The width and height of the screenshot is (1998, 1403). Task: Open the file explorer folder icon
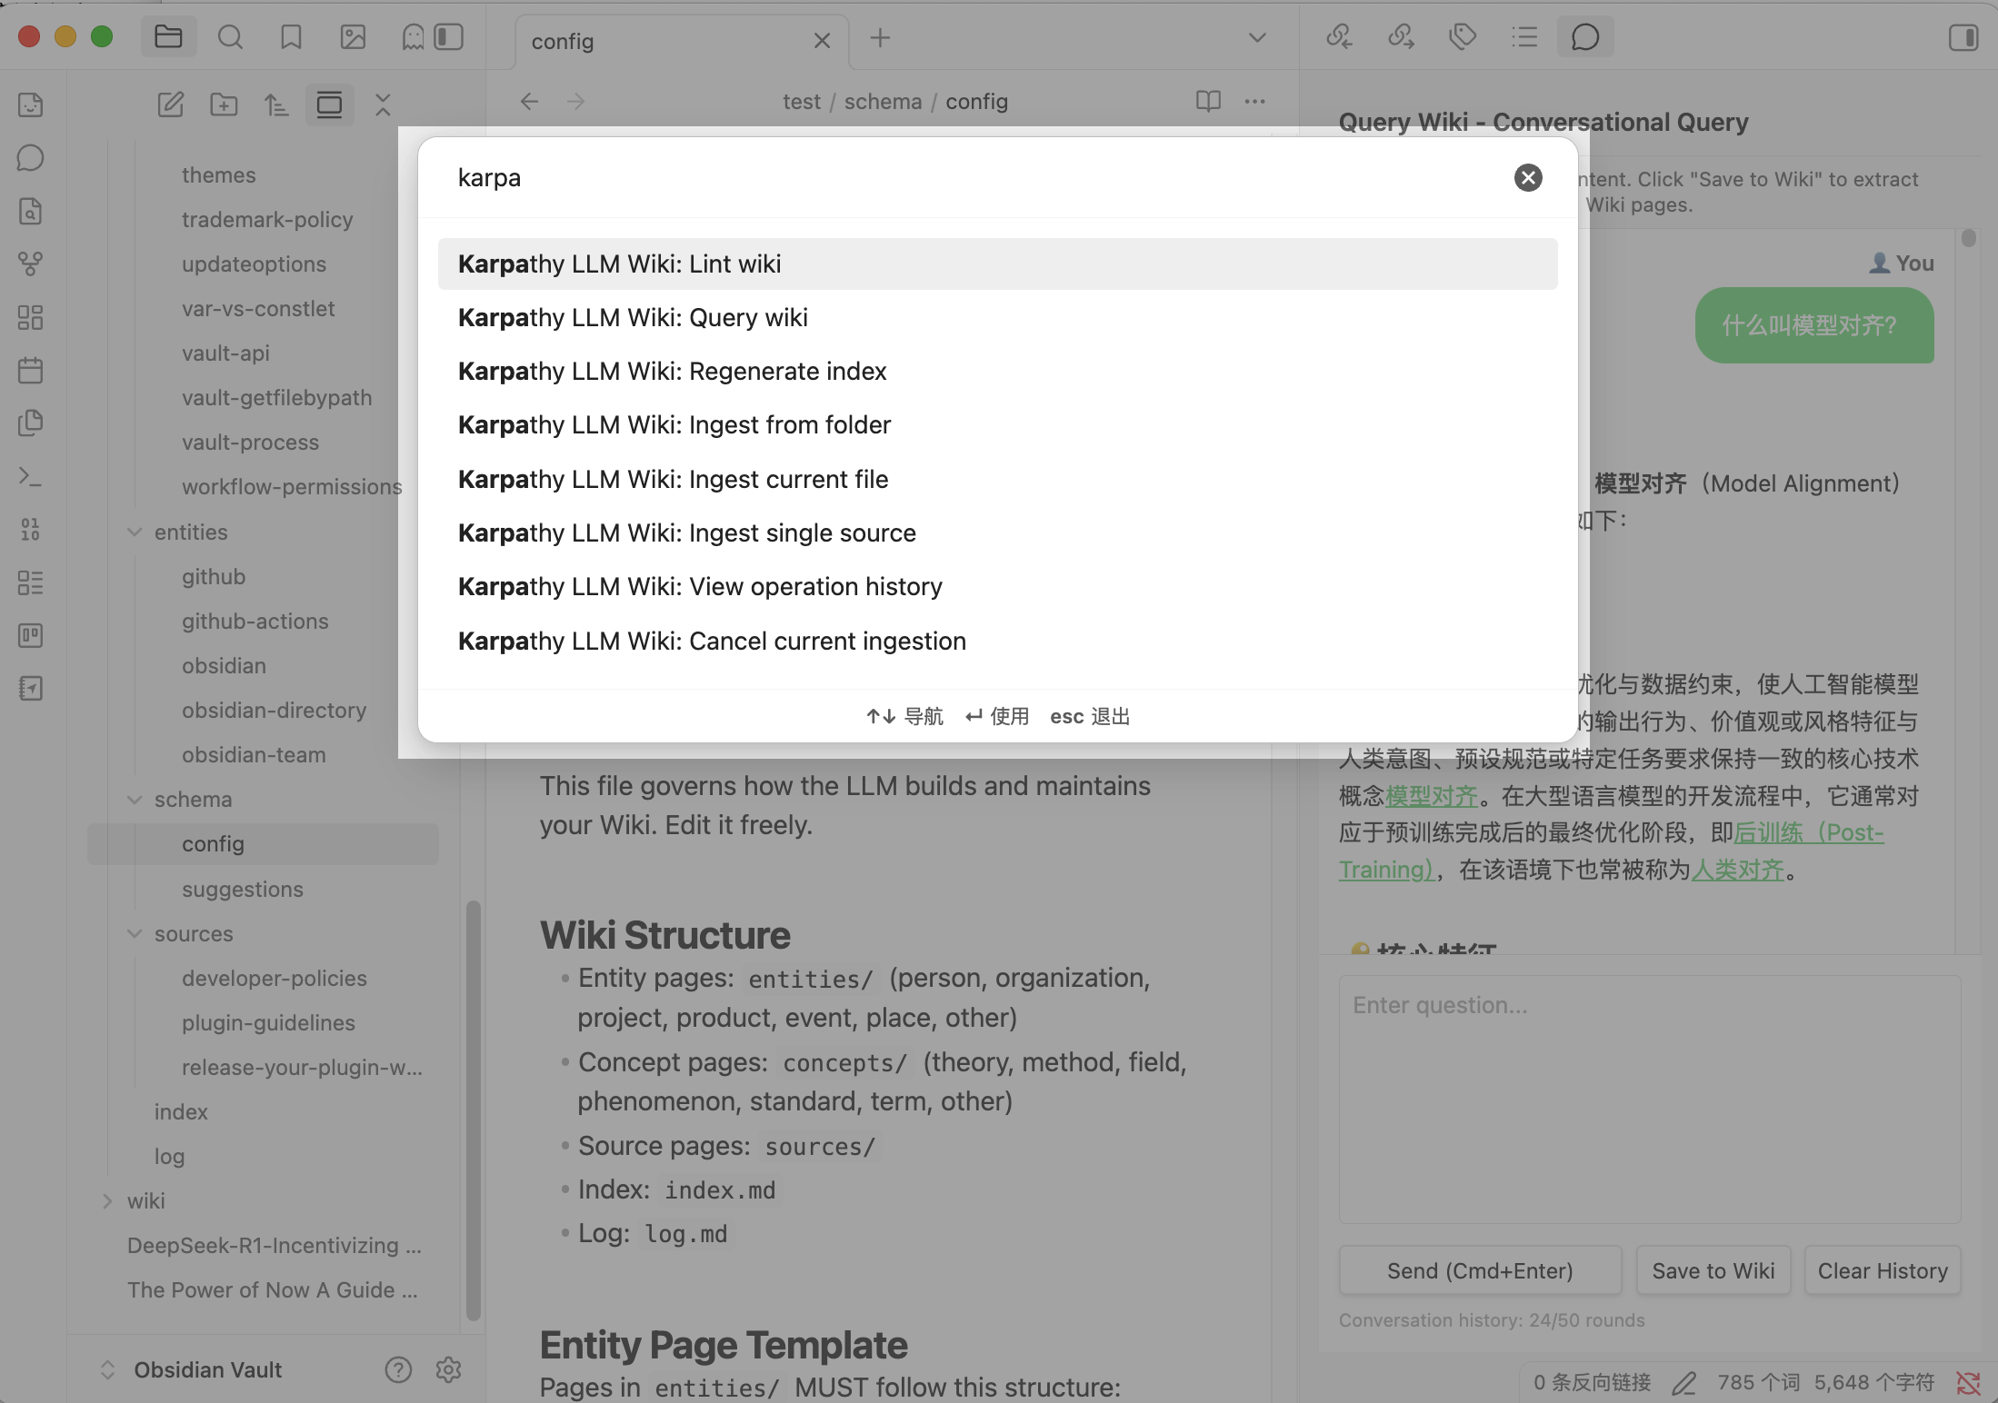tap(168, 37)
